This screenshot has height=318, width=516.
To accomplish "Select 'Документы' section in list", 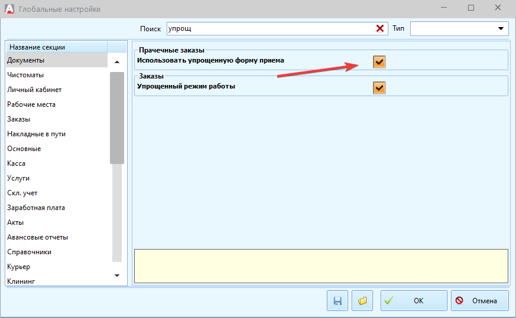I will point(25,60).
